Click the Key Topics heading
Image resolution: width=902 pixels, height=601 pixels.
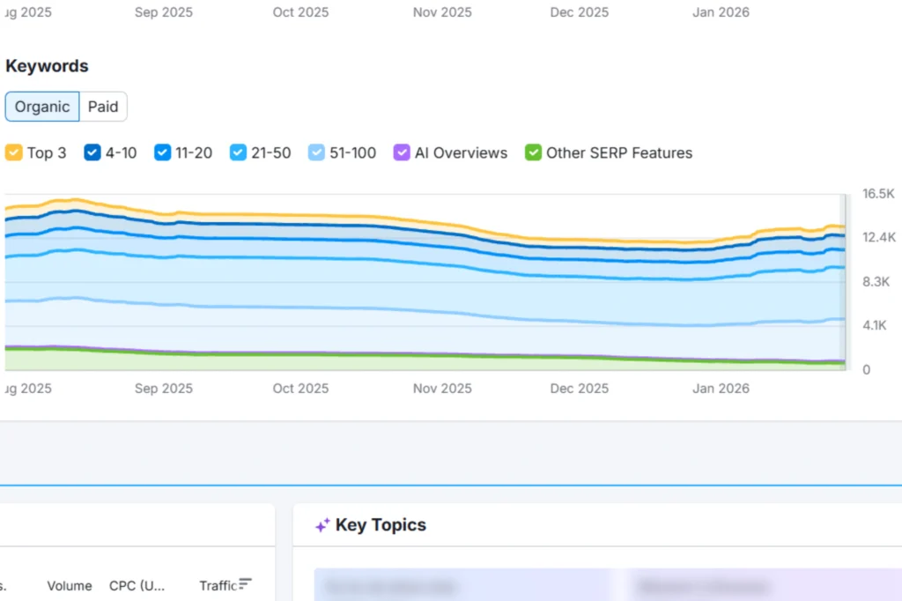click(381, 525)
